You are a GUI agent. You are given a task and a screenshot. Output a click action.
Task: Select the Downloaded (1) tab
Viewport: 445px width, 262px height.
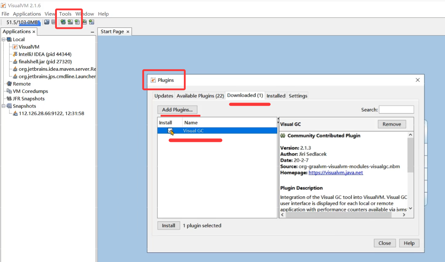(x=245, y=95)
